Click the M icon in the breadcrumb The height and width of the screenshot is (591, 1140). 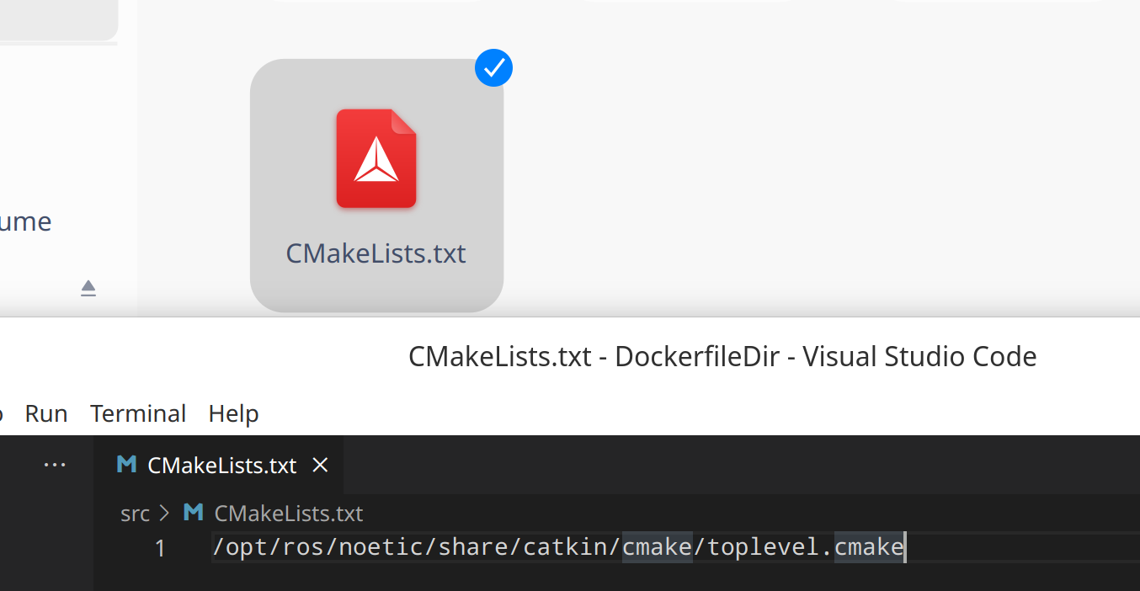coord(194,513)
